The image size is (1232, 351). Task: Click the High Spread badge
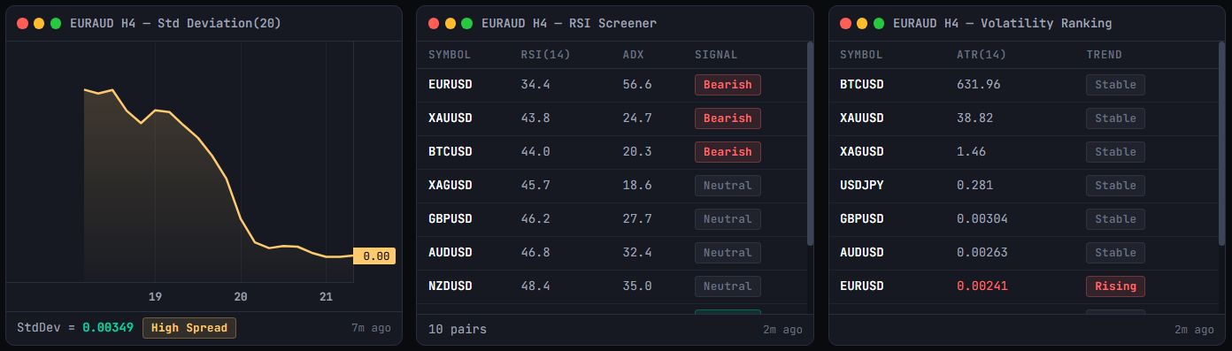pyautogui.click(x=189, y=328)
